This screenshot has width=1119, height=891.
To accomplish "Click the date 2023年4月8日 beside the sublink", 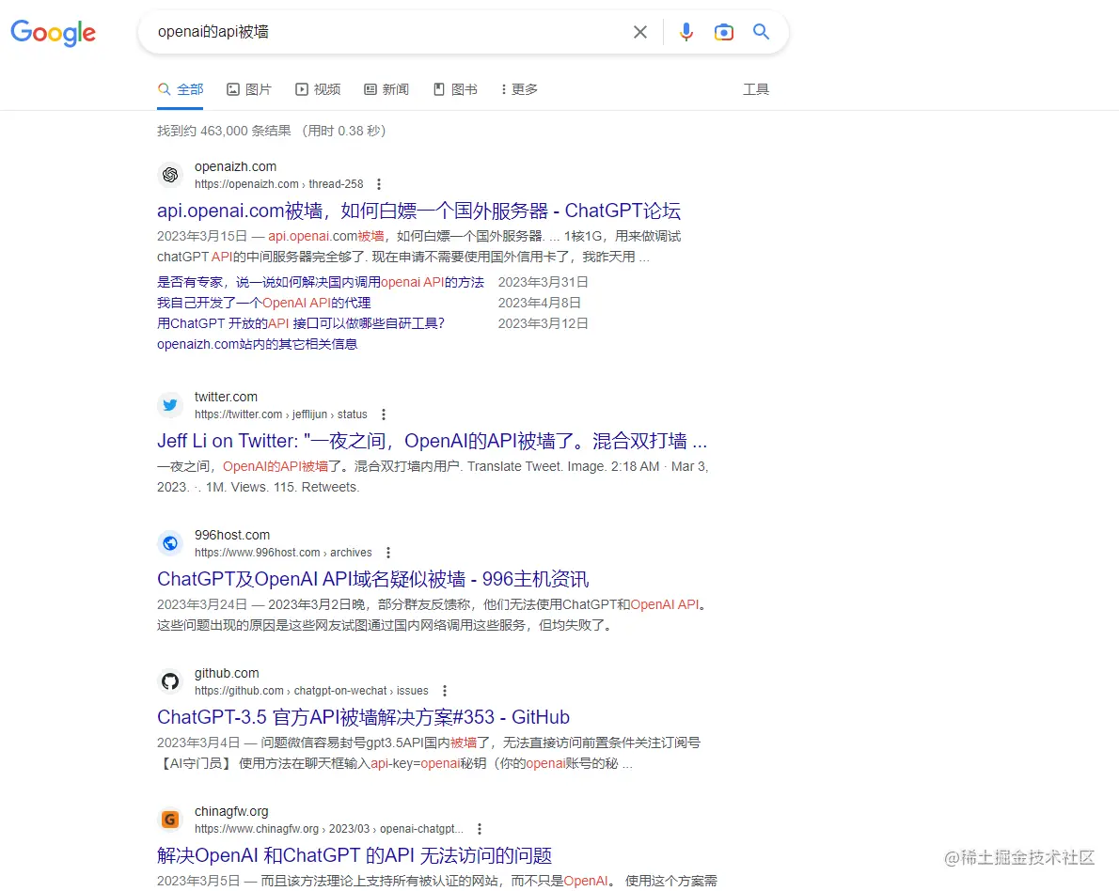I will pyautogui.click(x=540, y=304).
